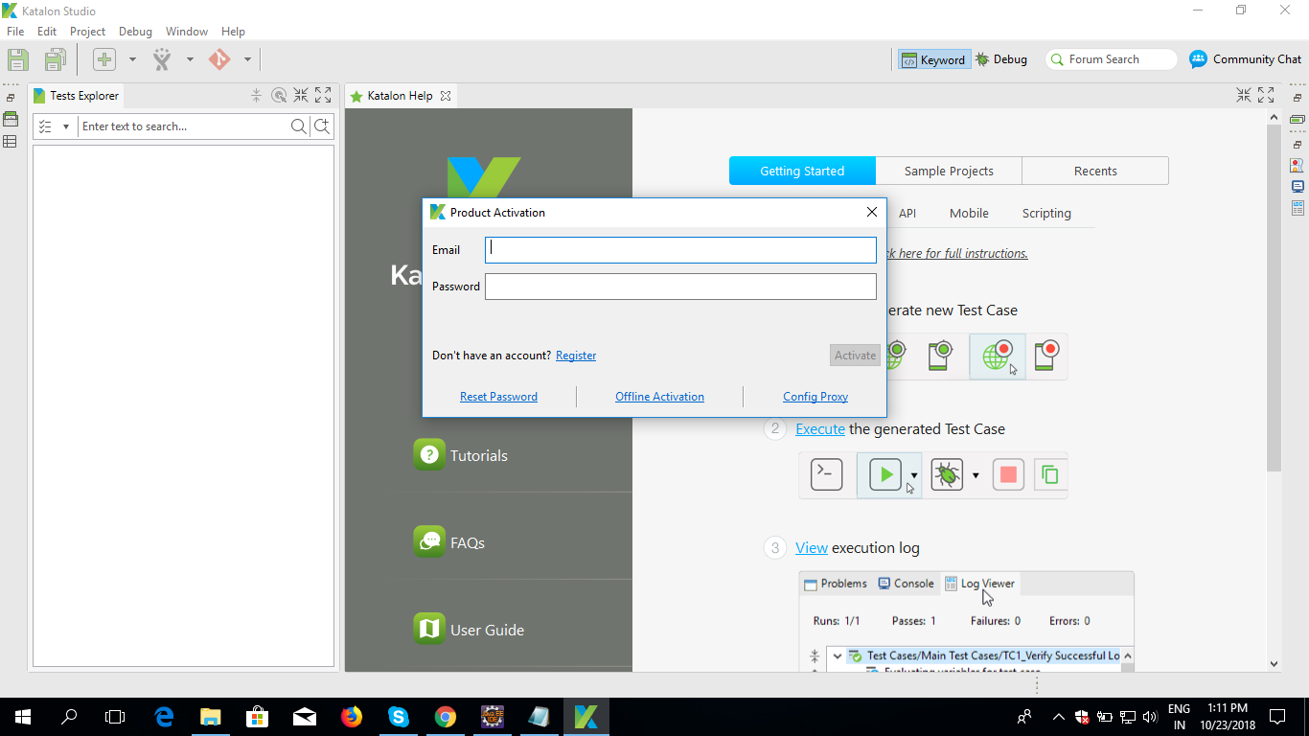The width and height of the screenshot is (1309, 736).
Task: Click the Offline Activation link
Action: coord(659,397)
